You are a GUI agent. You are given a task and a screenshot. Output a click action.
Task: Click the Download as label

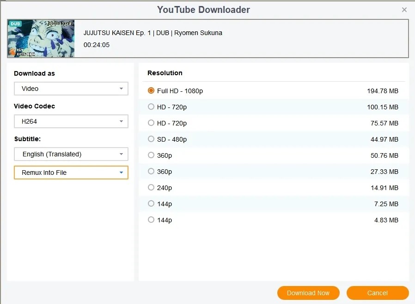(x=34, y=73)
